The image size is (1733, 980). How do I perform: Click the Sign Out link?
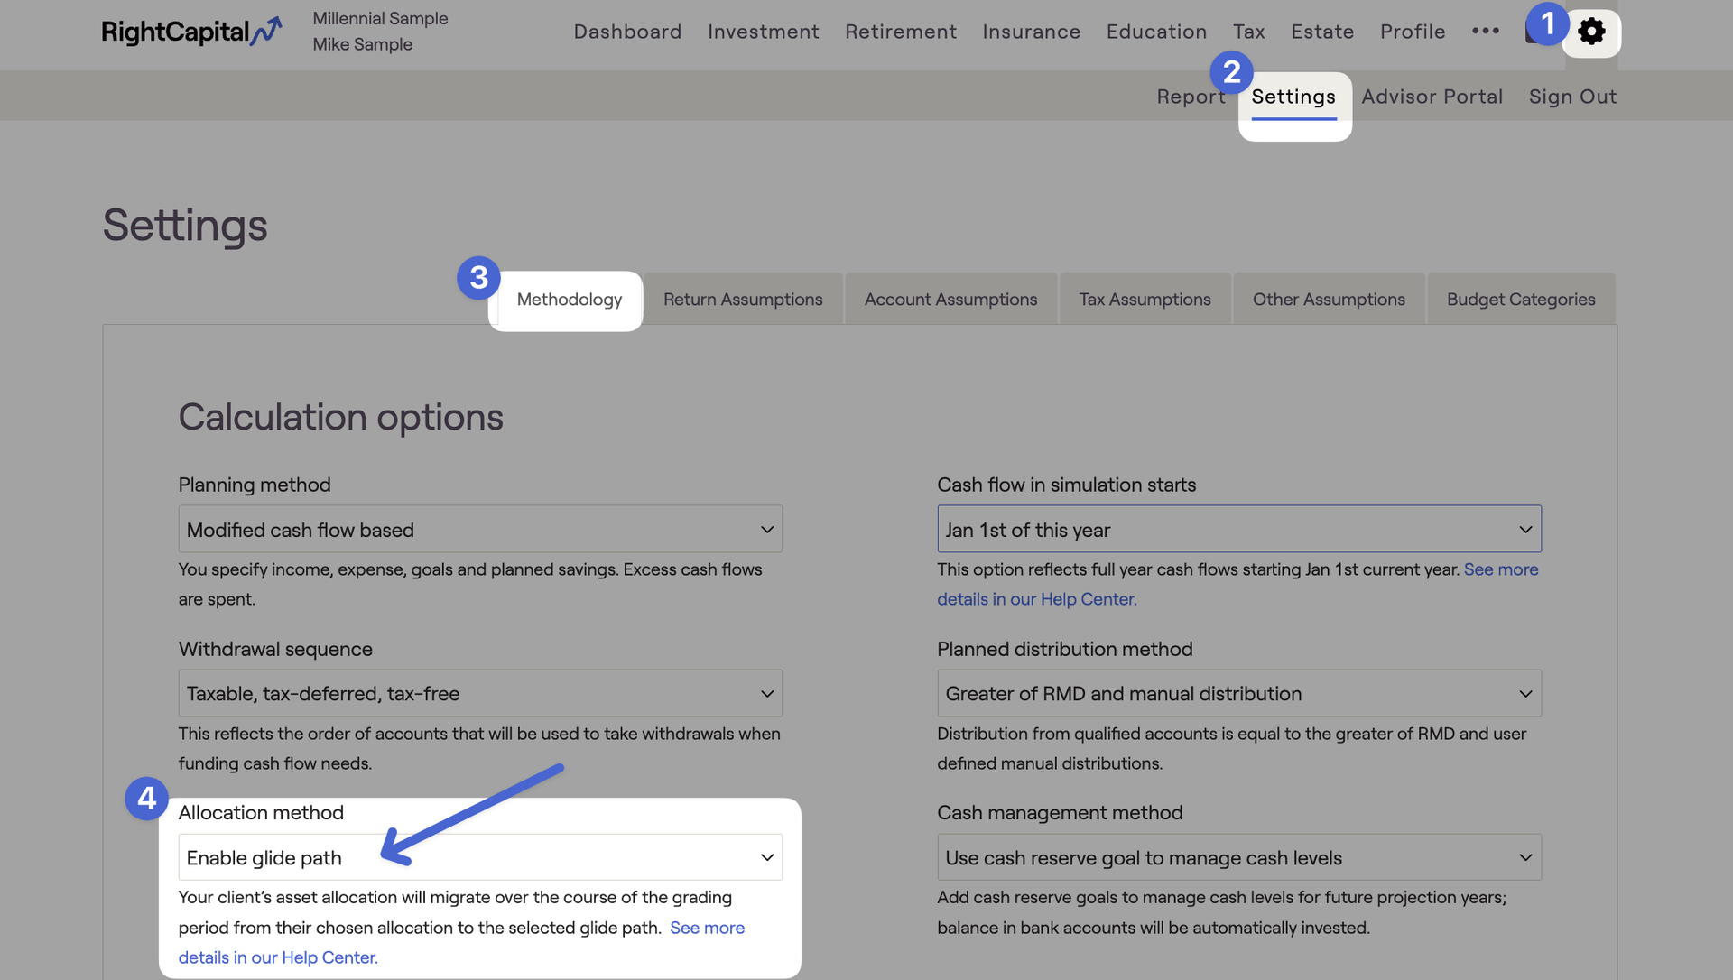click(x=1571, y=97)
